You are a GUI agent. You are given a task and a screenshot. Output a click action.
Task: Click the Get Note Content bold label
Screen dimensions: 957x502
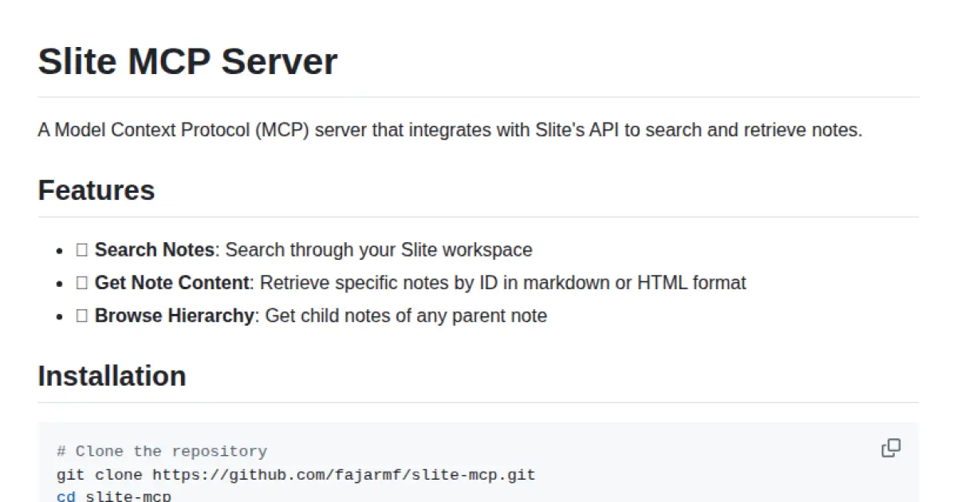pyautogui.click(x=171, y=282)
